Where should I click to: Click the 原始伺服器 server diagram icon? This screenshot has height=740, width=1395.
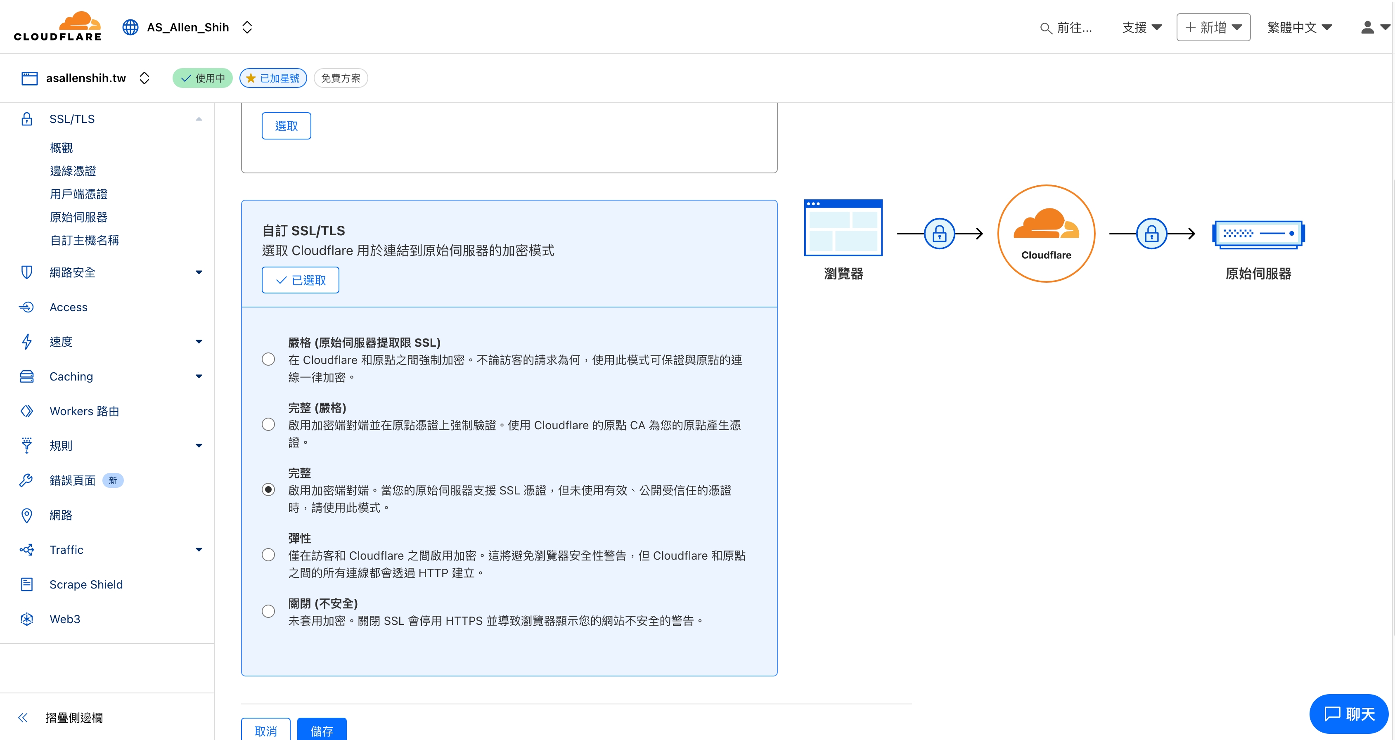point(1258,234)
